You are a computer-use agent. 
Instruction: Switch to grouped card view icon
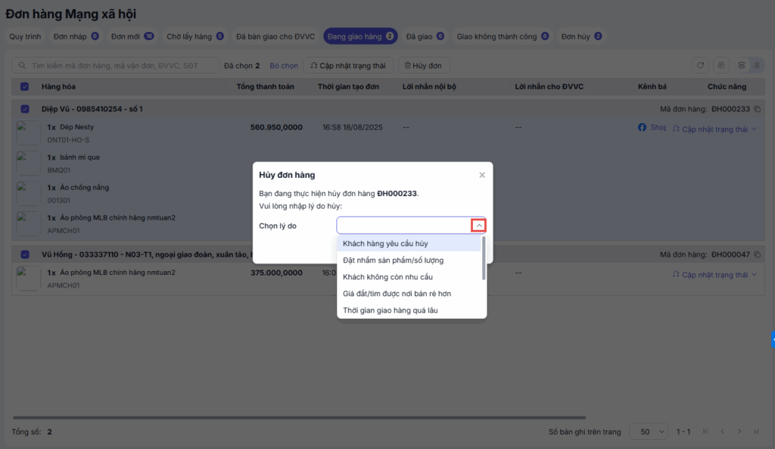742,65
